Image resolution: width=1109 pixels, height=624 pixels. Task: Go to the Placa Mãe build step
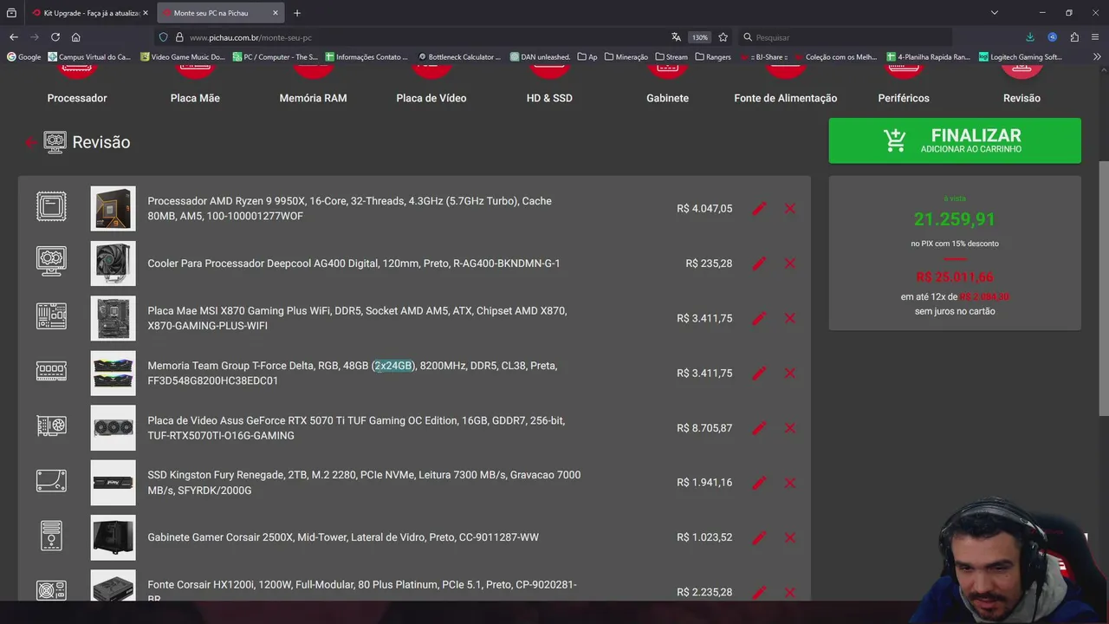pos(195,98)
